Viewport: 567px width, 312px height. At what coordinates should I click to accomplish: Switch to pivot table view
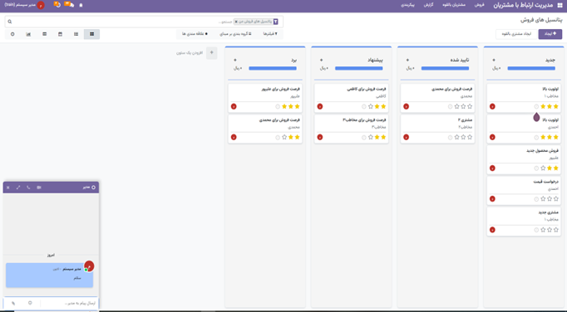coord(44,34)
